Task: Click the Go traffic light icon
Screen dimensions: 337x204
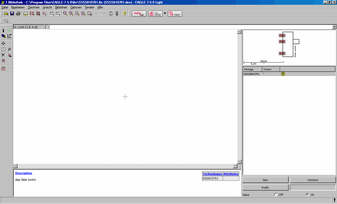Action: tap(117, 13)
